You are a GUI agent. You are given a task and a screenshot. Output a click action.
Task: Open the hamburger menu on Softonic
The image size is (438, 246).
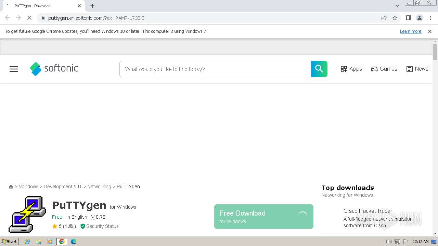(x=14, y=69)
